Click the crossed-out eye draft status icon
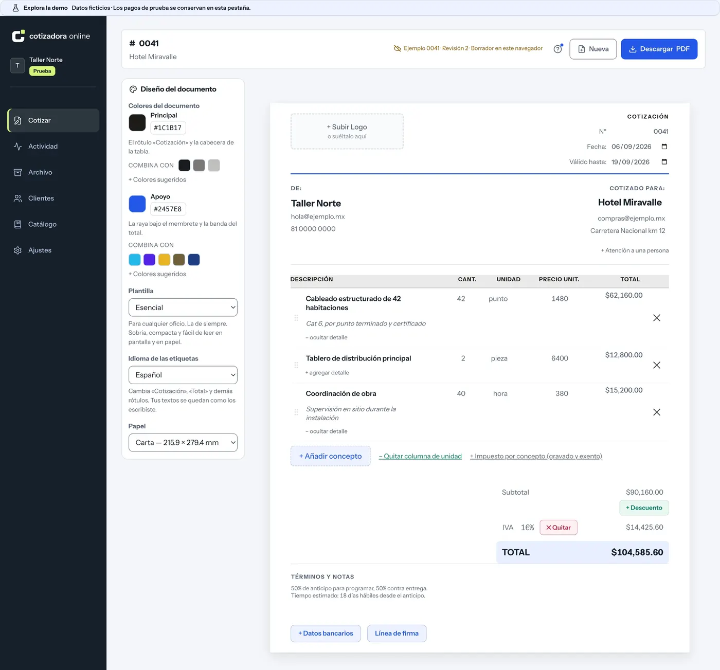Screen dimensions: 720x670 click(x=398, y=48)
